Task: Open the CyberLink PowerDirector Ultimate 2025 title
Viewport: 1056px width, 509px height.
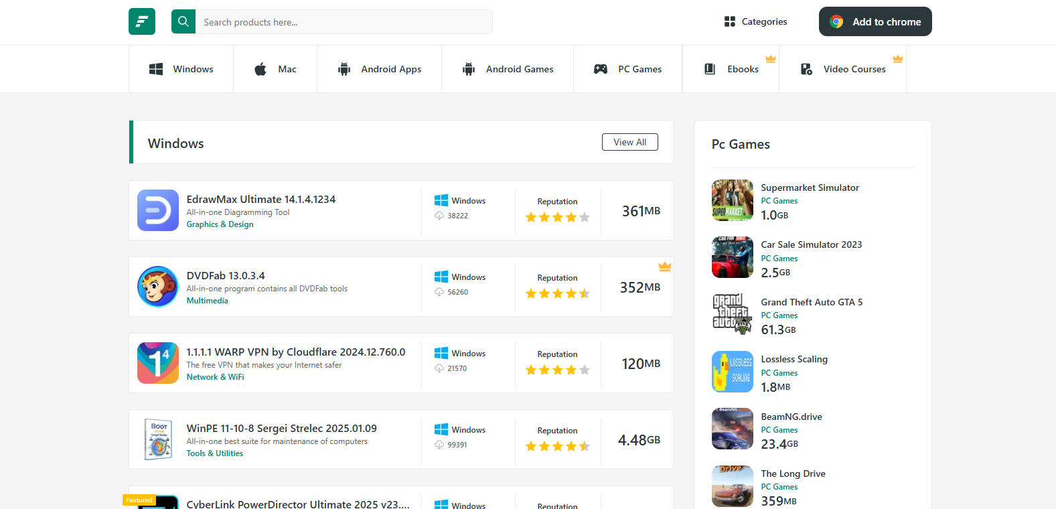Action: (298, 504)
